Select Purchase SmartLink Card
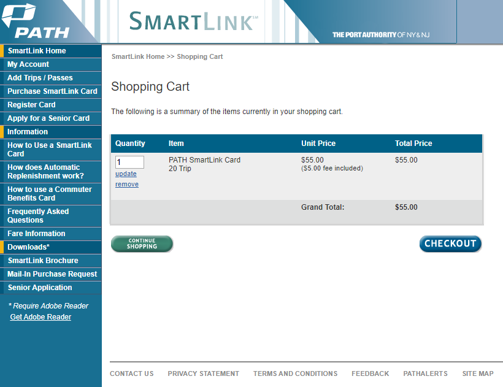 point(51,91)
